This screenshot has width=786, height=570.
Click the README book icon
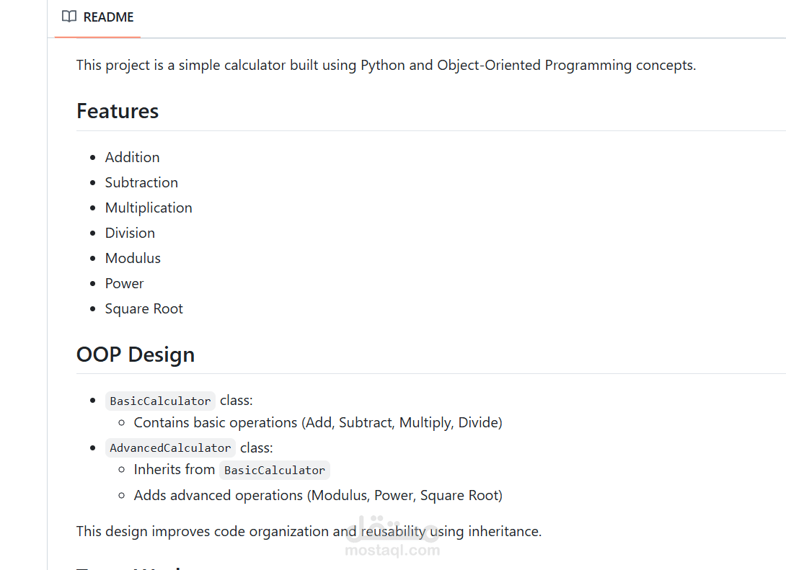click(x=69, y=17)
